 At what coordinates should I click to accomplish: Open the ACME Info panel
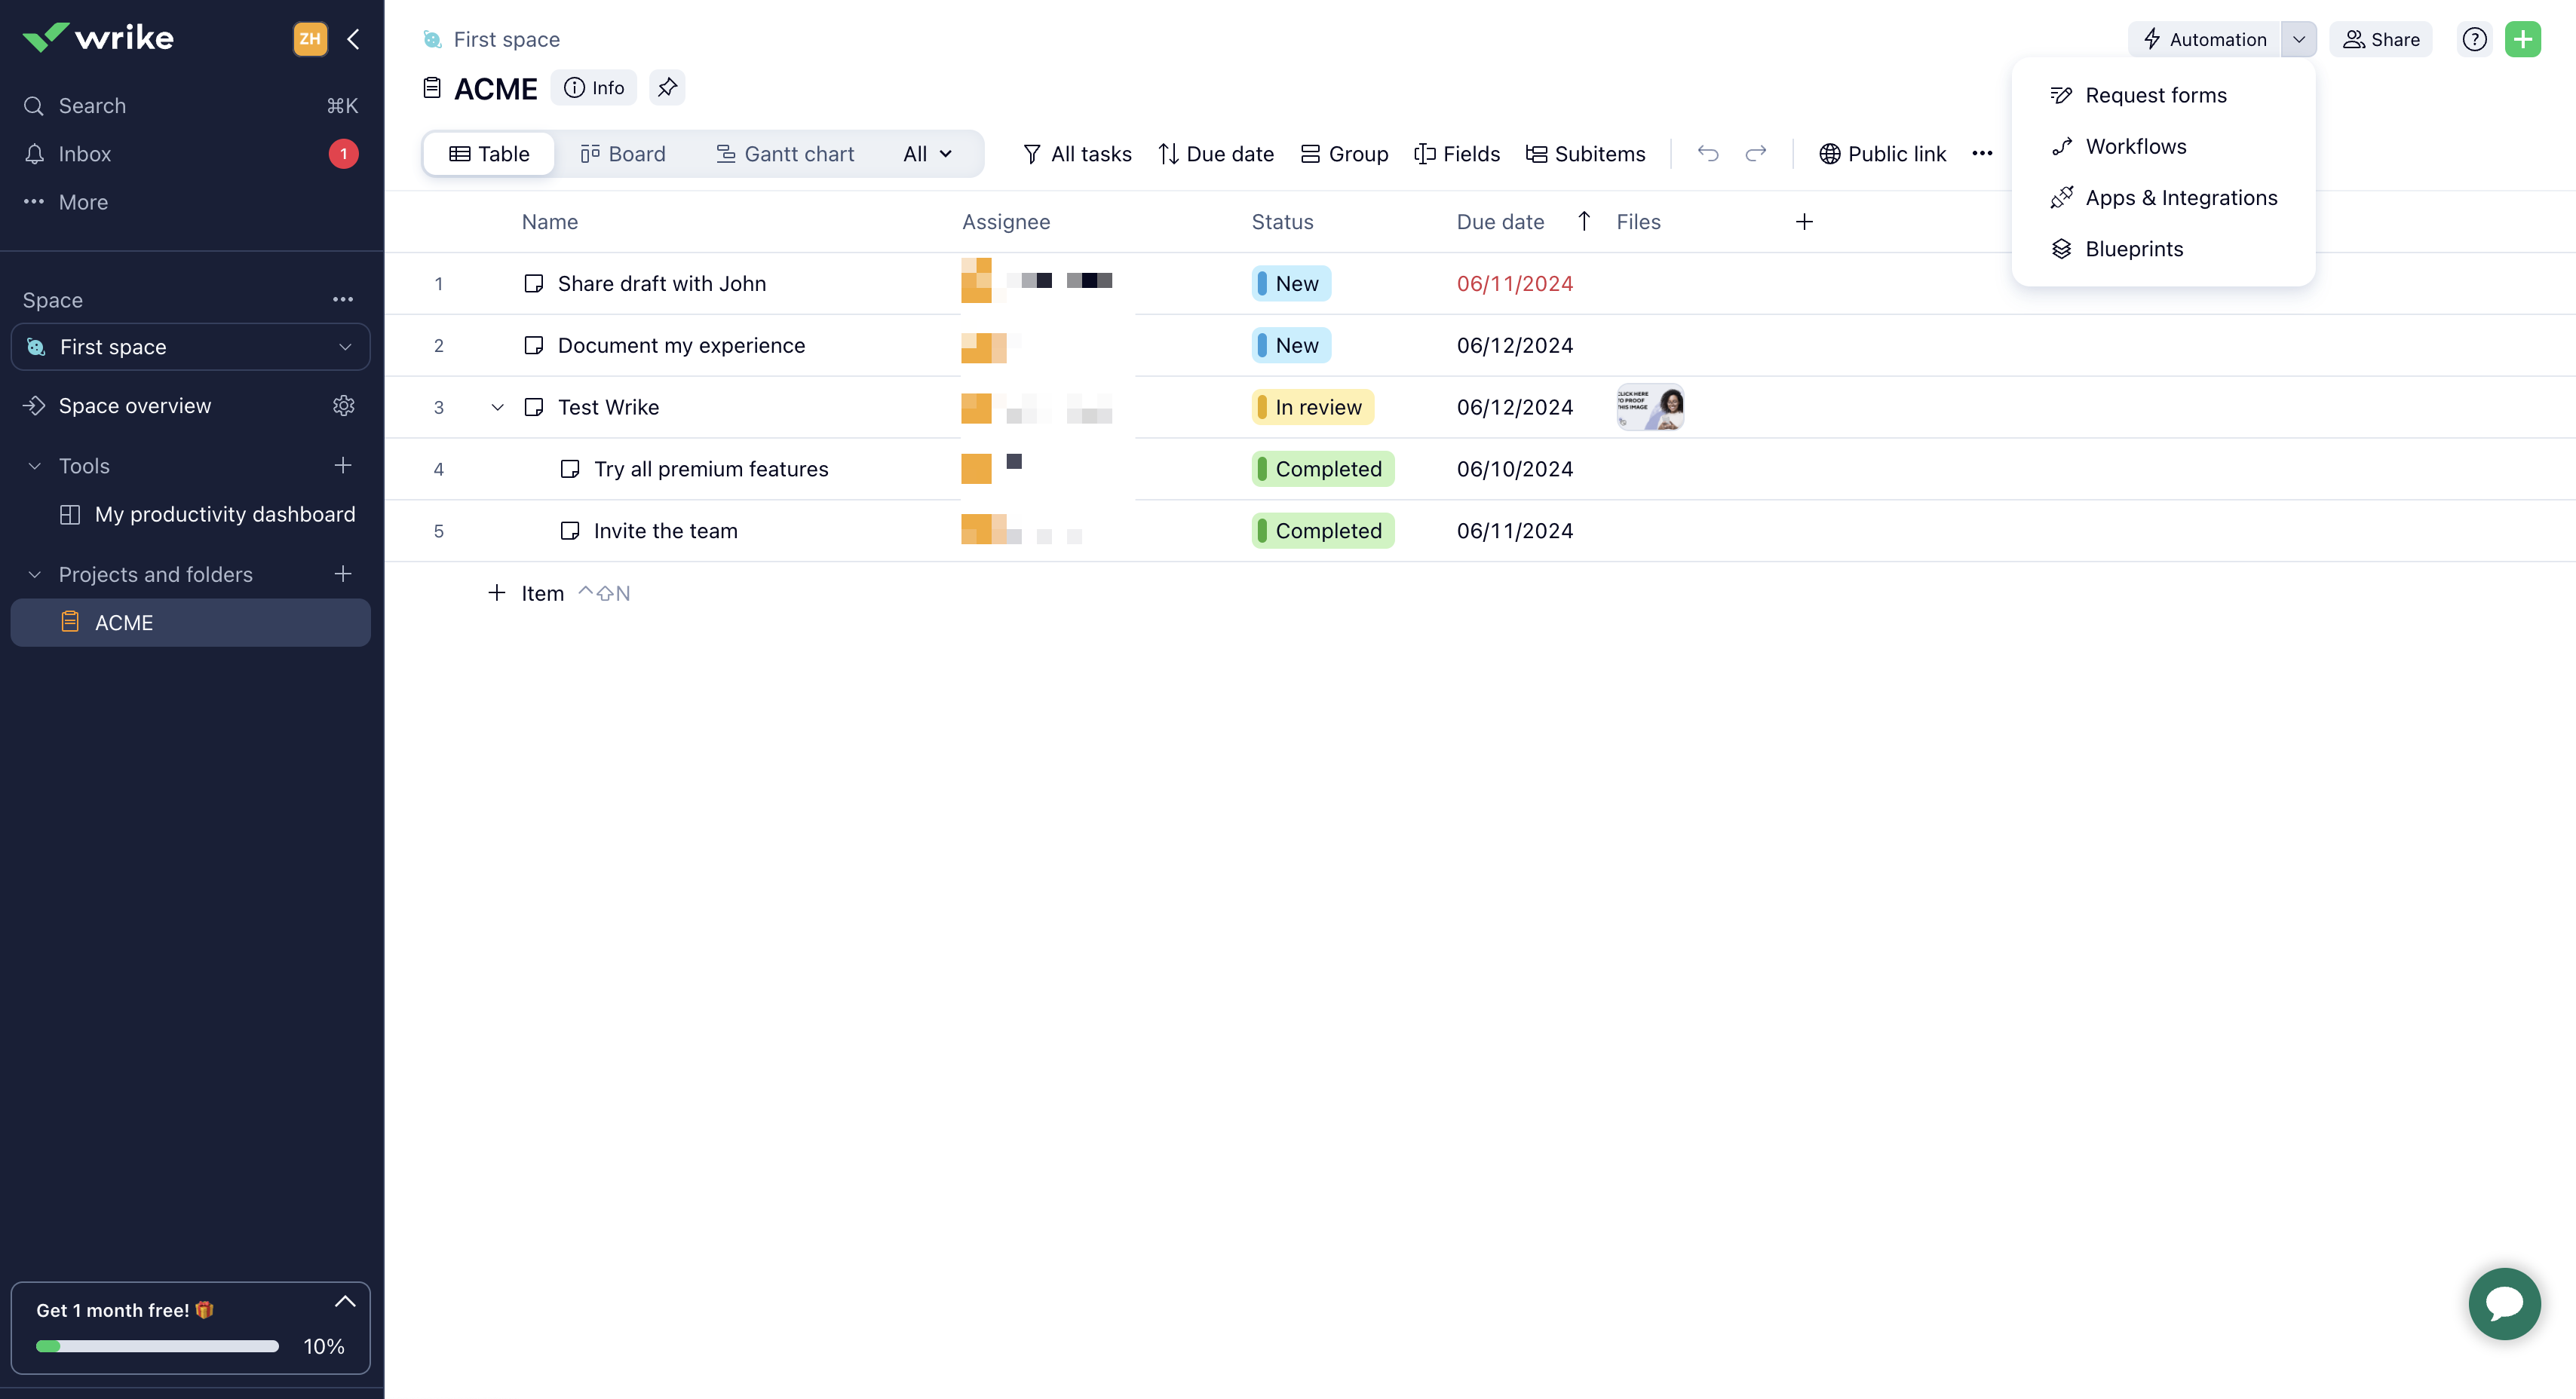coord(594,88)
